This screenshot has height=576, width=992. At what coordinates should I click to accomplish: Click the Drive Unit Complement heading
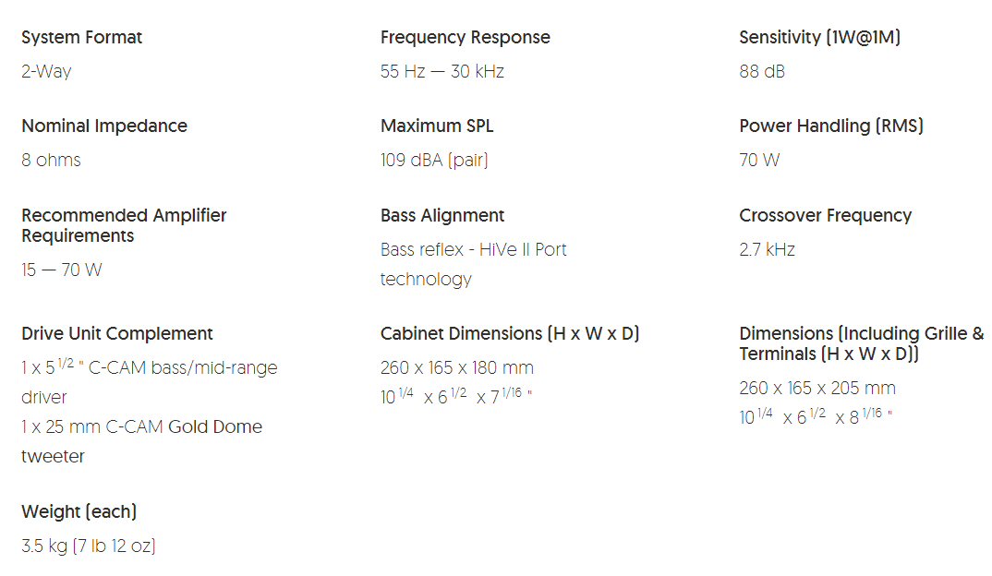tap(117, 334)
